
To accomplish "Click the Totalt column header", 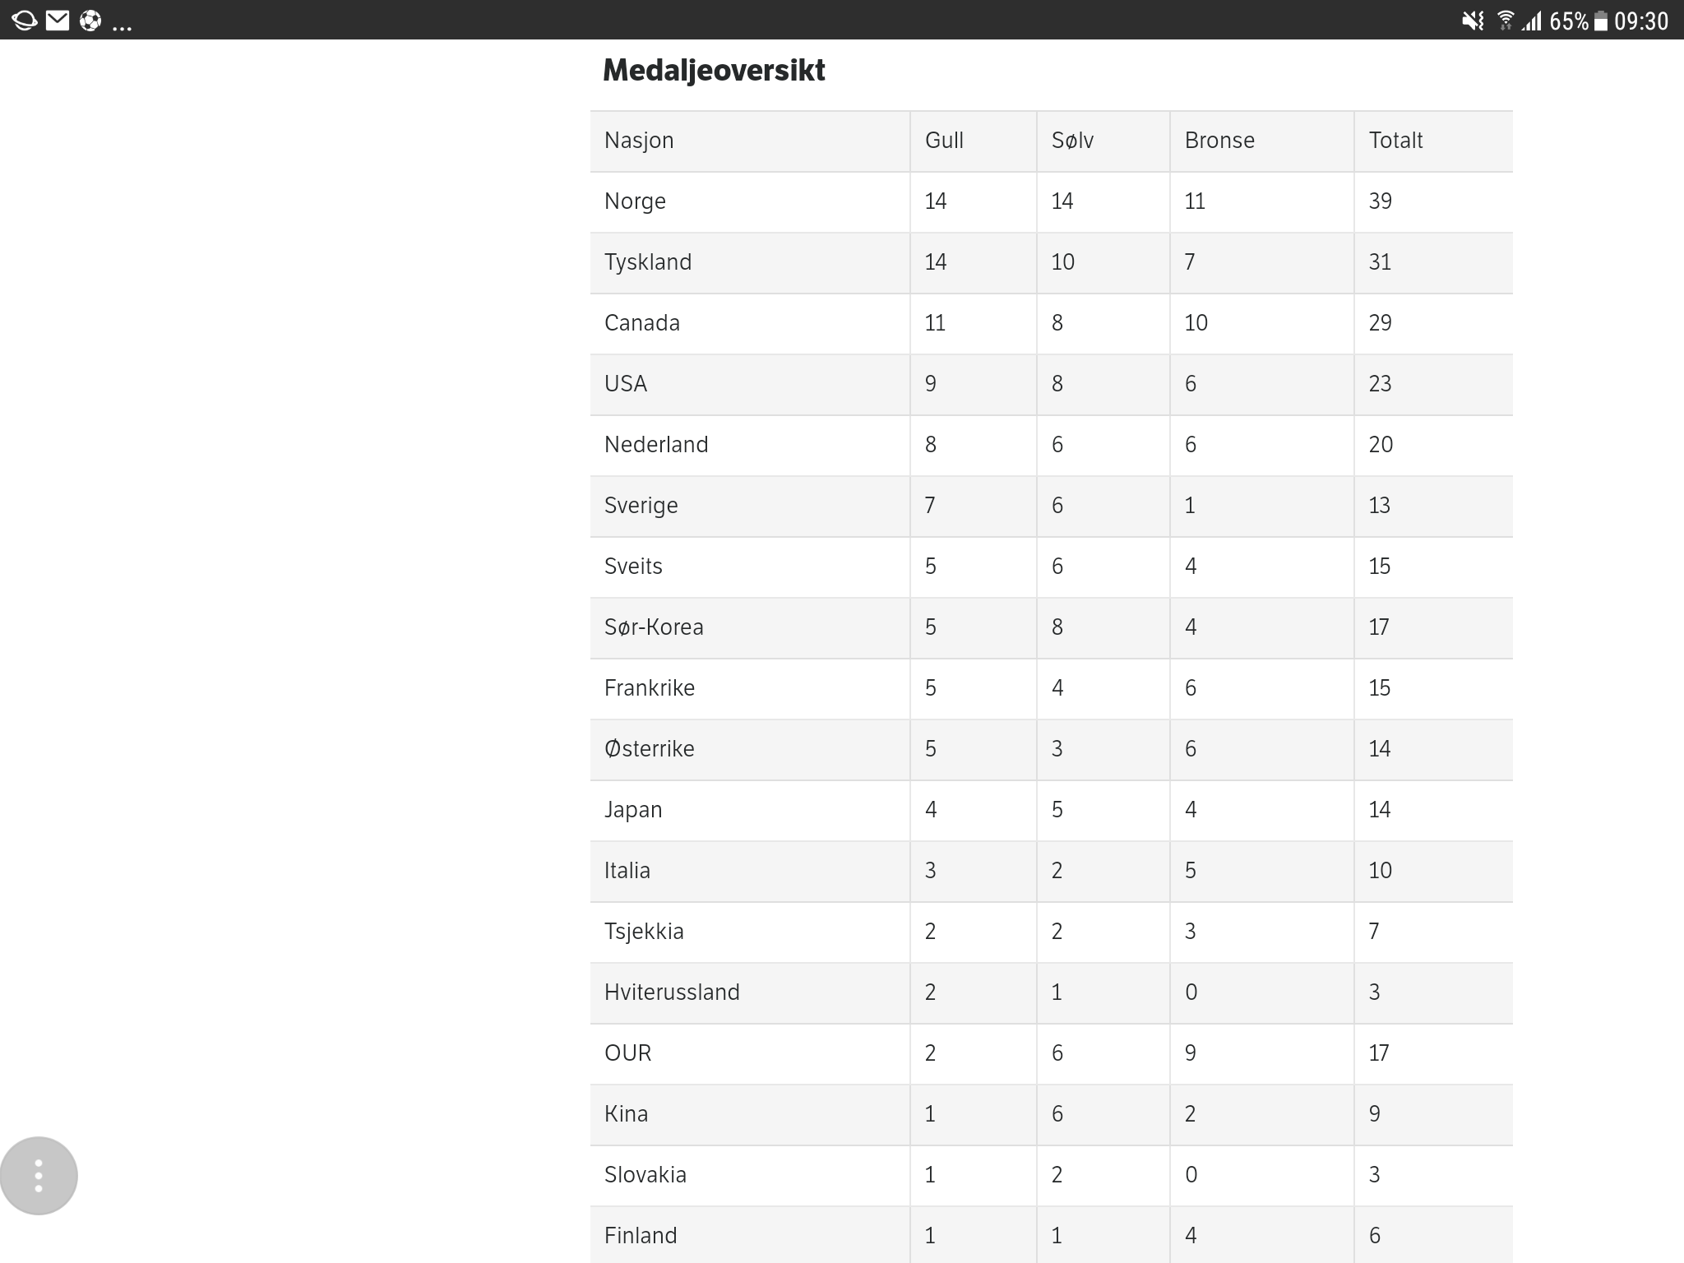I will pyautogui.click(x=1395, y=141).
